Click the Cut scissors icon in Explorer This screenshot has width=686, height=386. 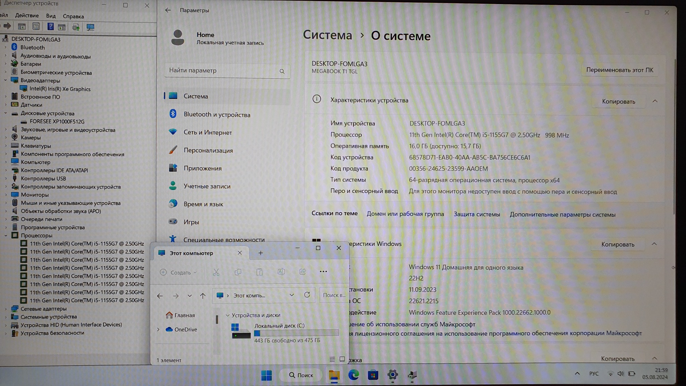(216, 272)
